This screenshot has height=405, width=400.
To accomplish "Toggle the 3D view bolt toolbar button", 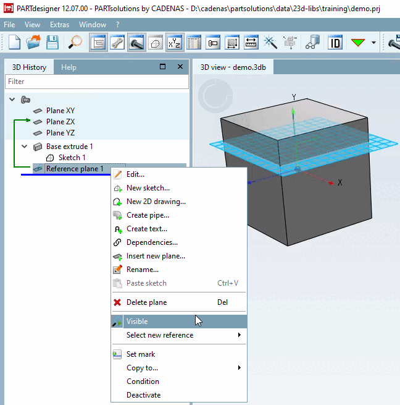I will (x=136, y=43).
